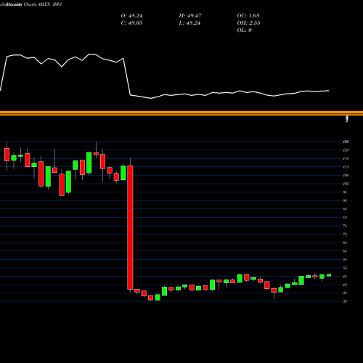This screenshot has width=363, height=363.
Task: Click the price axis label '63'
Action: coord(345,251)
